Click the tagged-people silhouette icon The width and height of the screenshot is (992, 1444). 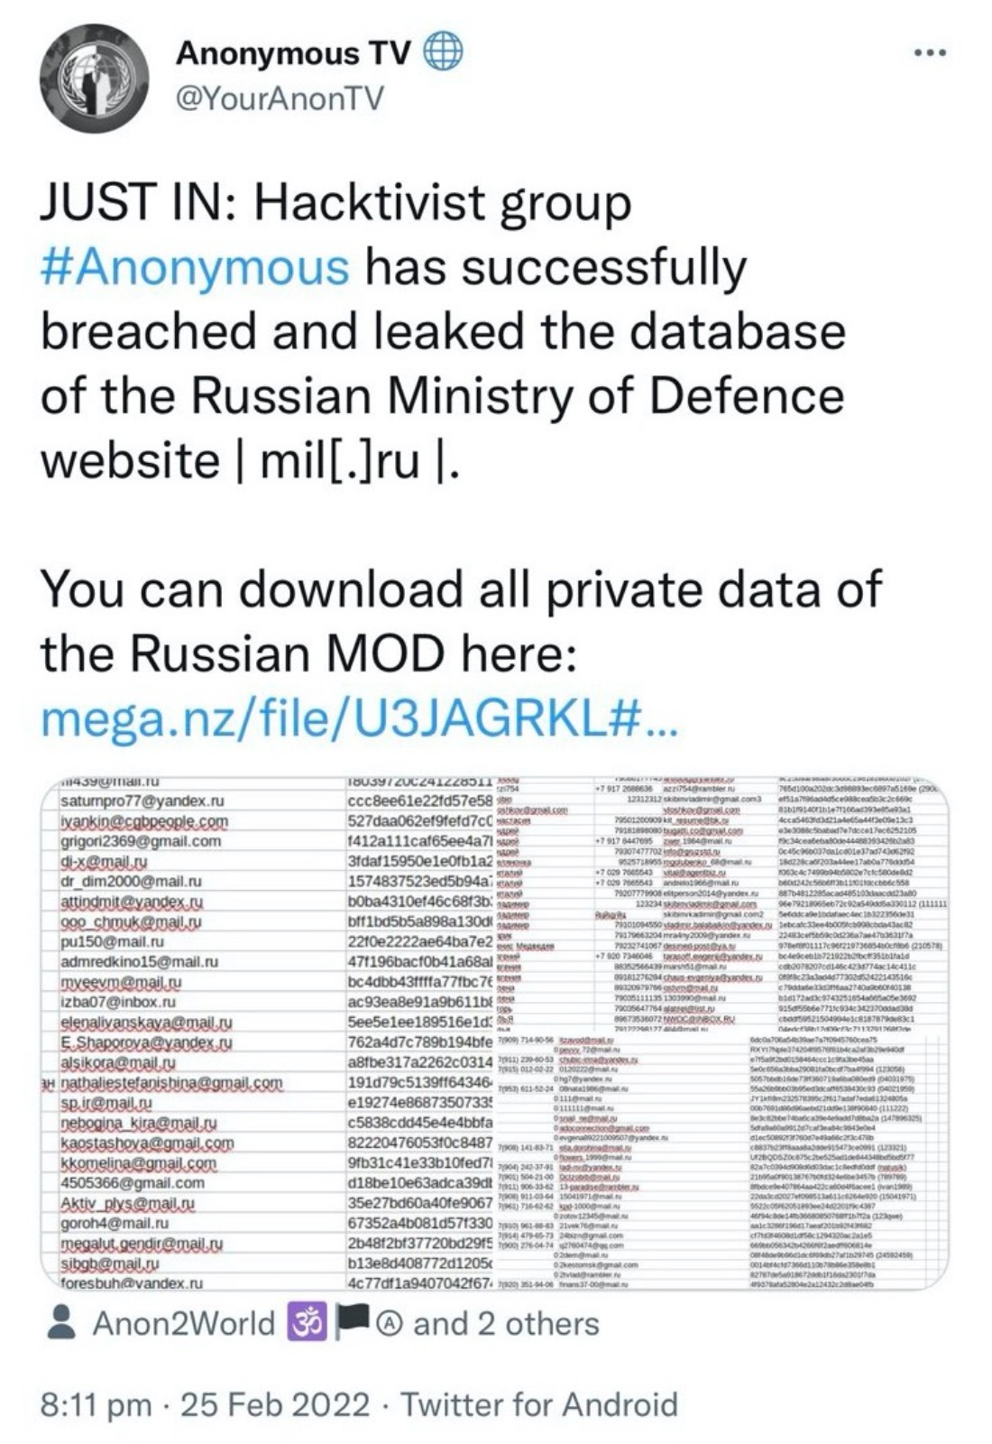[x=61, y=1323]
